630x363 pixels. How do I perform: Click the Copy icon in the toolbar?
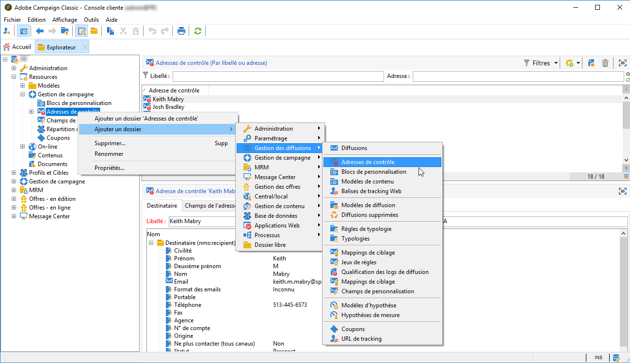tap(111, 31)
